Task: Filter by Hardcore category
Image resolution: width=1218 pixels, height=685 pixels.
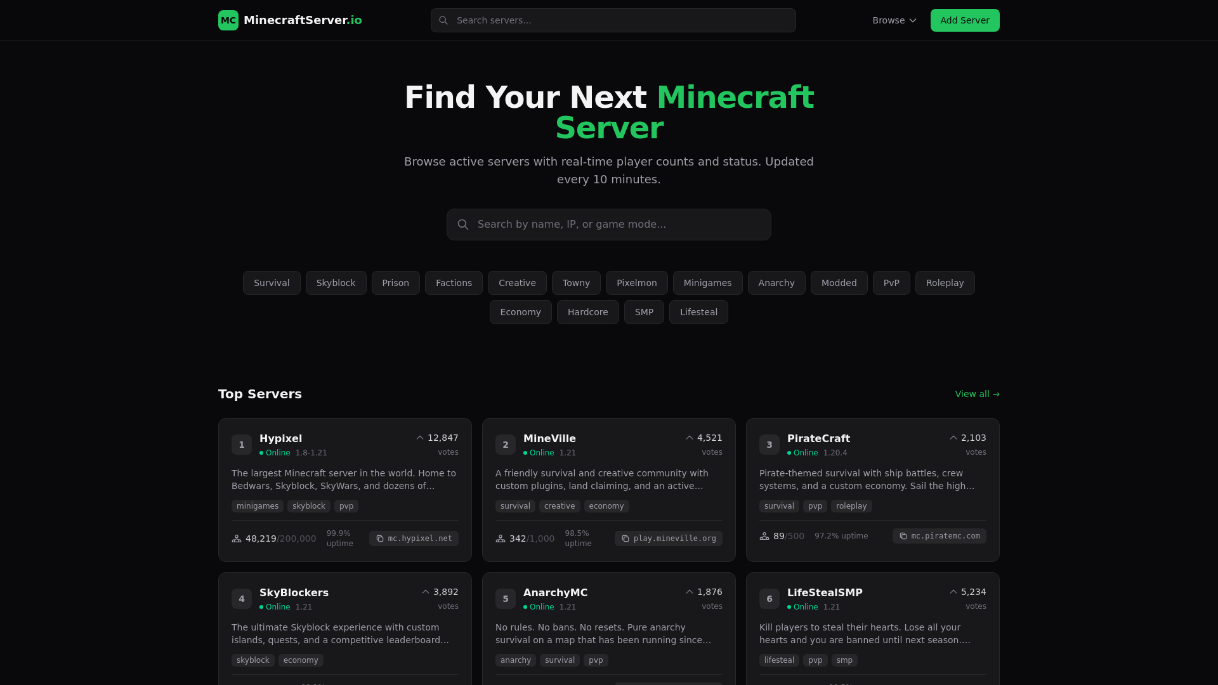Action: [x=588, y=312]
